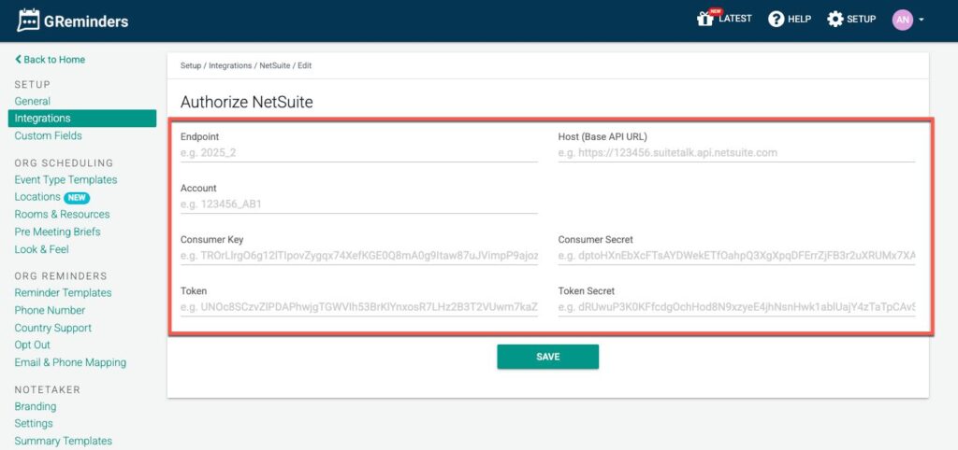Focus the Endpoint input field
Viewport: 958px width, 450px height.
click(358, 153)
